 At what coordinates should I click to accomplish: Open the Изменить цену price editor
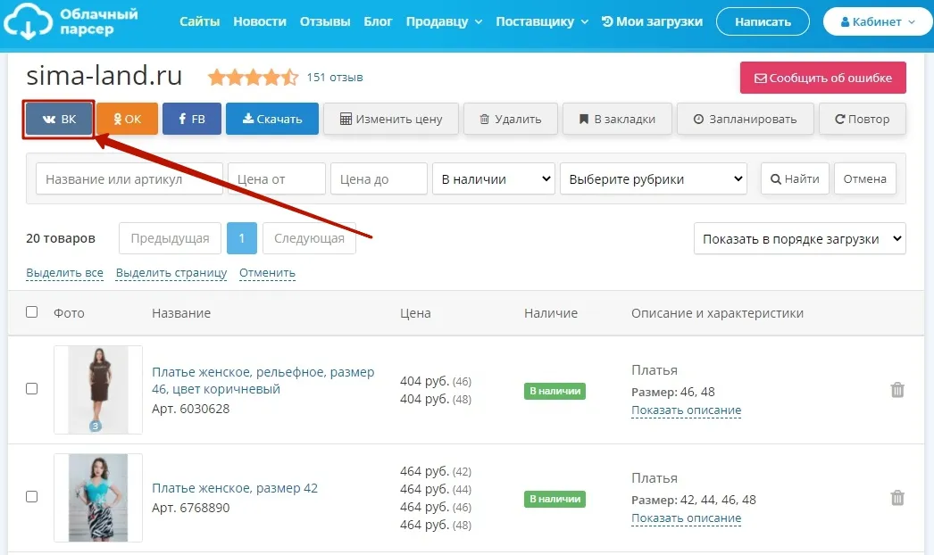tap(391, 119)
